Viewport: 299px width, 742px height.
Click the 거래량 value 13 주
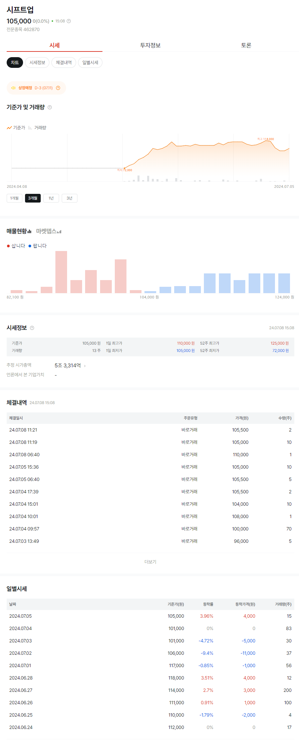tap(96, 351)
